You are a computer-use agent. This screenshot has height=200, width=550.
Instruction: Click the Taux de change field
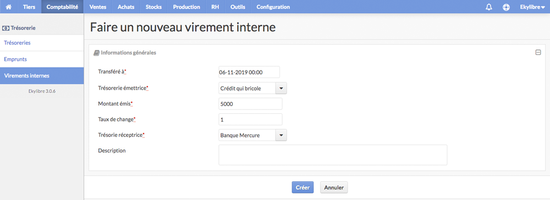pyautogui.click(x=250, y=119)
